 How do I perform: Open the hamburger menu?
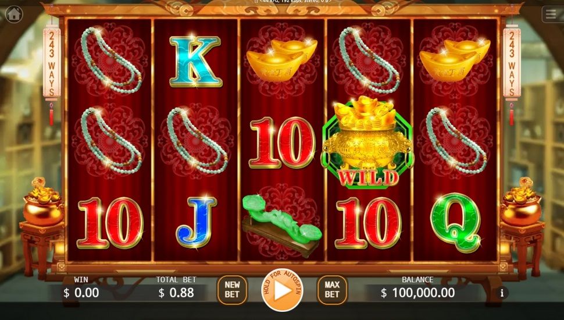click(551, 15)
